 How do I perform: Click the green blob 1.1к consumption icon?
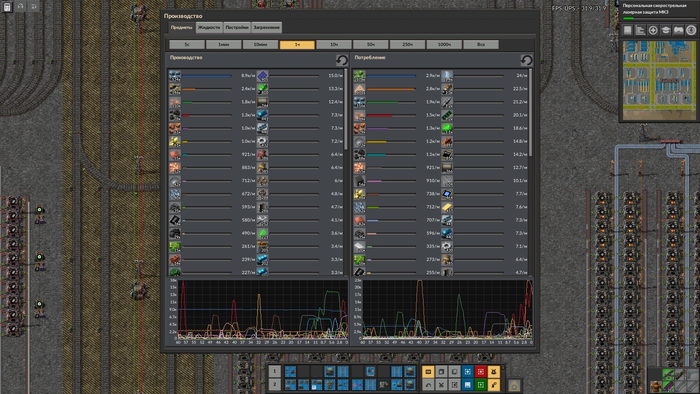pos(447,128)
